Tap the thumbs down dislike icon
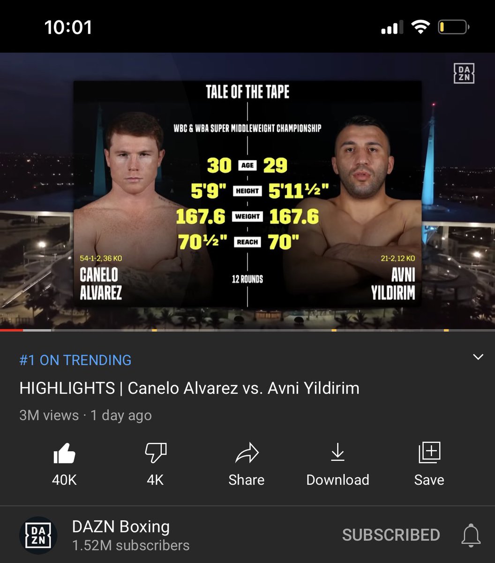 155,453
